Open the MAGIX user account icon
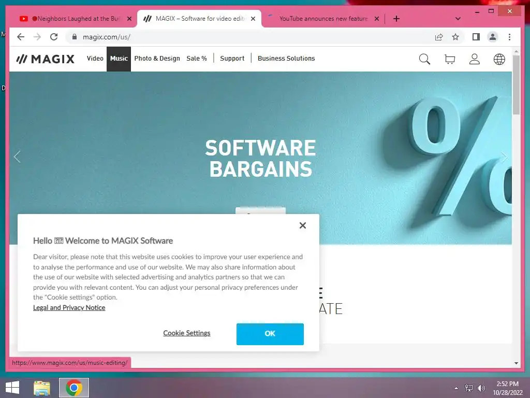 pos(474,59)
